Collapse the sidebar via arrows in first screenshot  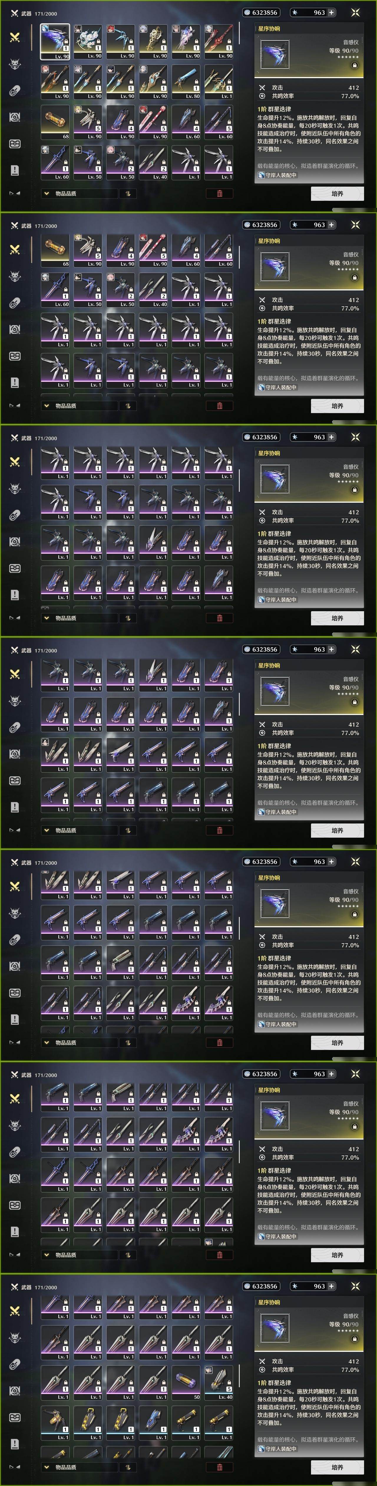tap(15, 193)
